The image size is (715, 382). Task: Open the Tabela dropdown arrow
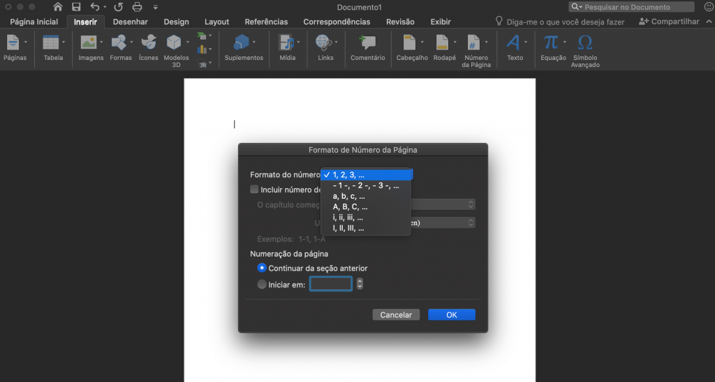click(64, 43)
